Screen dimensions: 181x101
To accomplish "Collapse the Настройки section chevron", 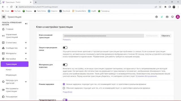I will (x=26, y=59).
